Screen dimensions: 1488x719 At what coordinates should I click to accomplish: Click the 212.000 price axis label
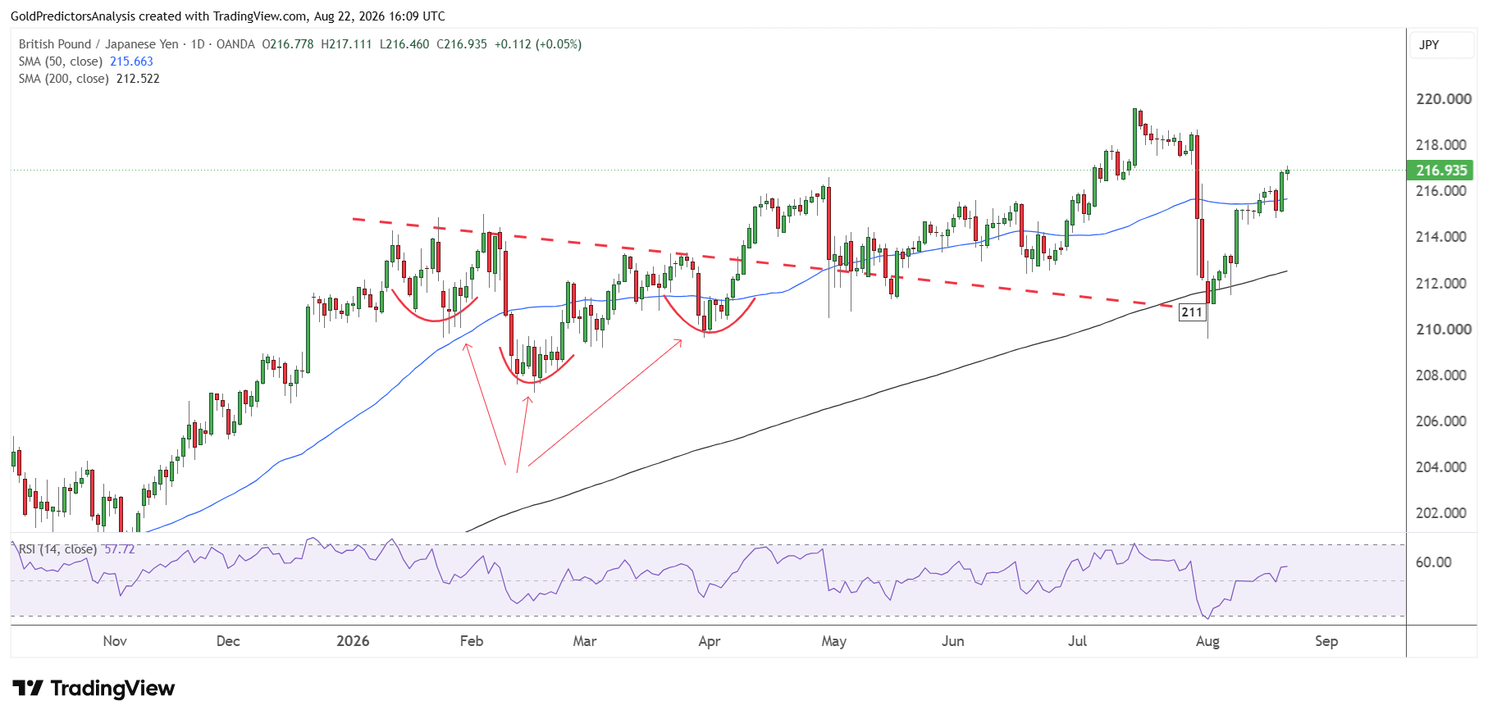pos(1441,284)
